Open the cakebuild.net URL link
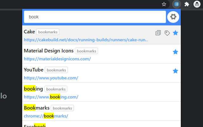 click(86, 40)
